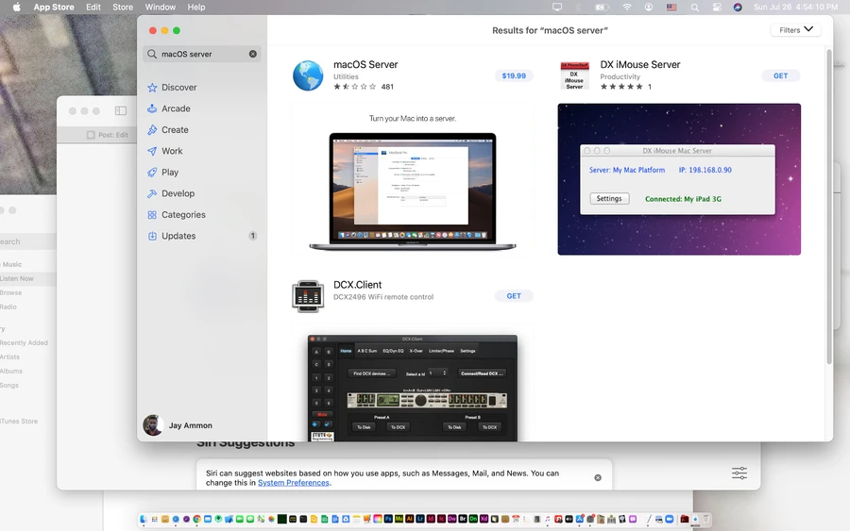Open iTunes Store in Music sidebar

(x=19, y=421)
